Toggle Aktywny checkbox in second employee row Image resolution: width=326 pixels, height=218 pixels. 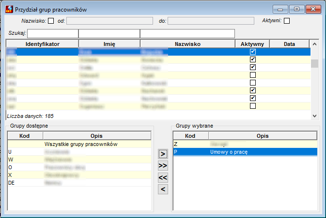[253, 59]
